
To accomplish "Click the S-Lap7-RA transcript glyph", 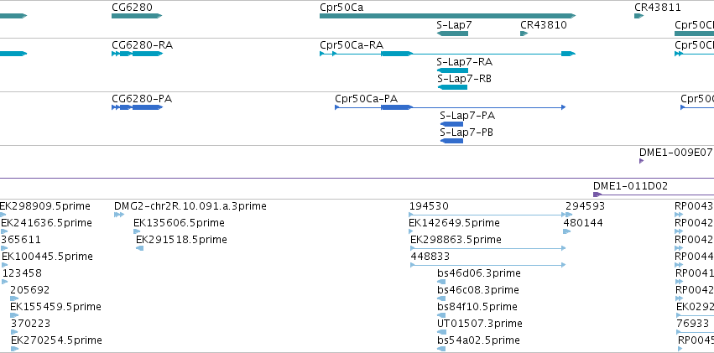I will tap(452, 70).
